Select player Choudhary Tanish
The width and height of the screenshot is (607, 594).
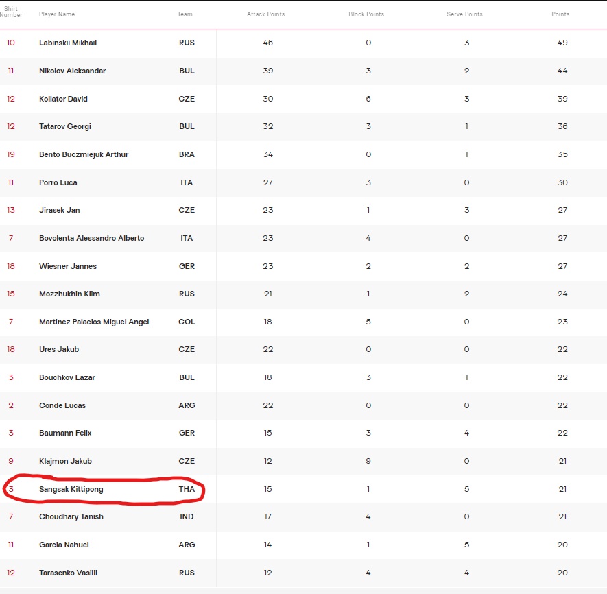(x=71, y=516)
